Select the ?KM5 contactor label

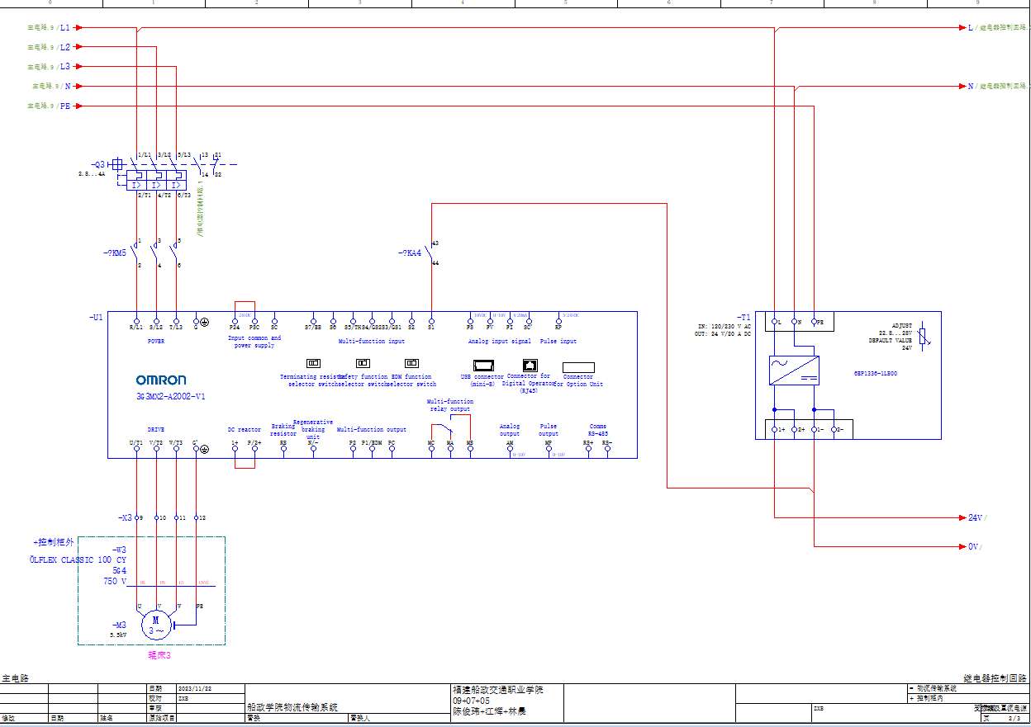115,253
